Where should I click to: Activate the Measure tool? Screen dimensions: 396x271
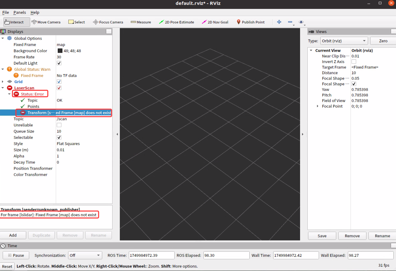[x=141, y=22]
